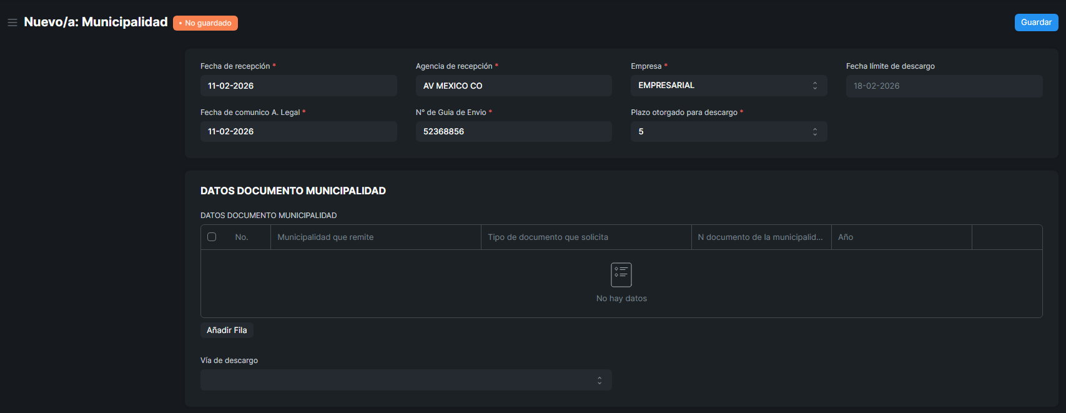
Task: Edit the Agencia de recepción field
Action: [513, 86]
